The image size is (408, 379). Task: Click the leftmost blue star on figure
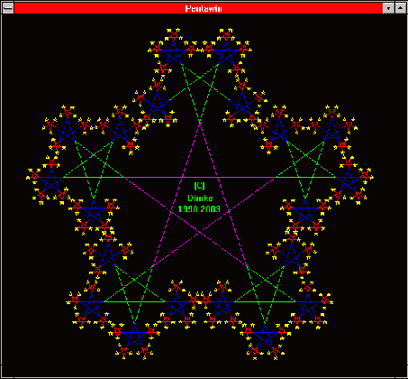coord(51,180)
